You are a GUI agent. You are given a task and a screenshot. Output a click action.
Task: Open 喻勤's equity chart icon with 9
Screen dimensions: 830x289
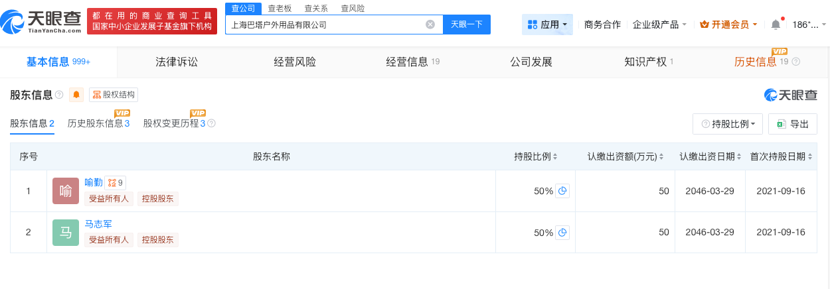click(116, 182)
